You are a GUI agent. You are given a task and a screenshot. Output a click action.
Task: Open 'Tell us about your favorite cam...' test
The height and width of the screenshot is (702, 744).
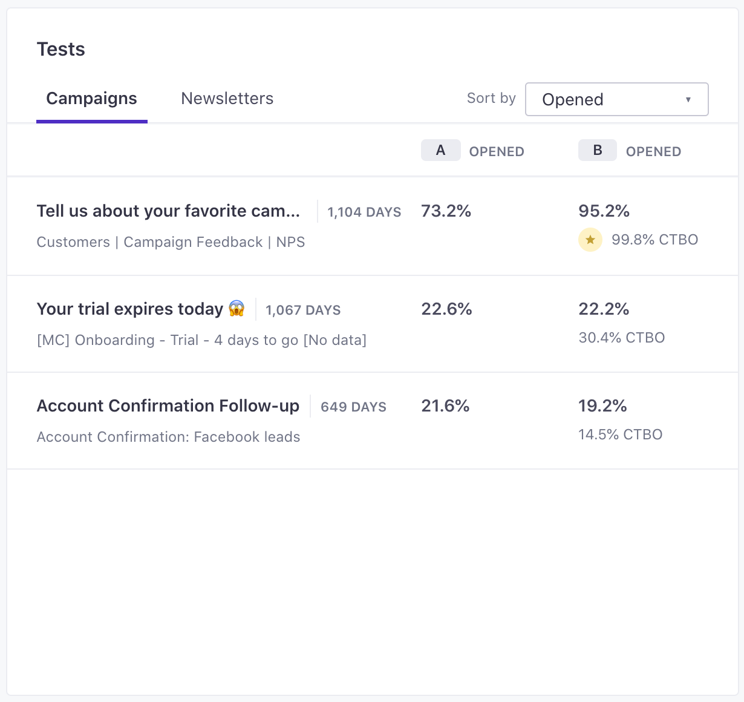tap(168, 211)
